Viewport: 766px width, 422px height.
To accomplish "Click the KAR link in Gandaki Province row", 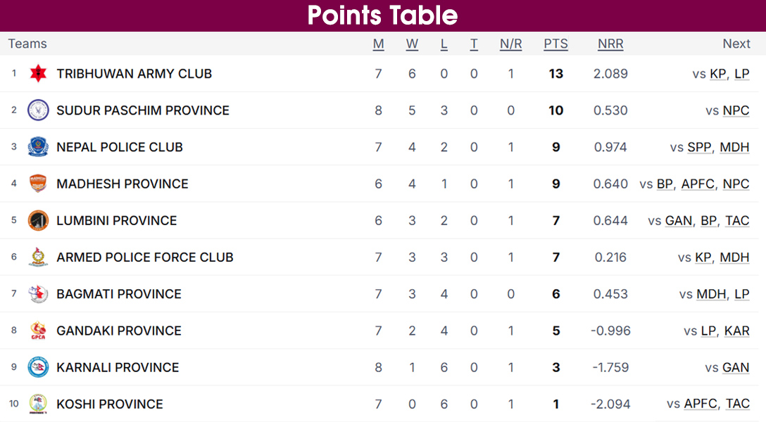I will pyautogui.click(x=736, y=331).
